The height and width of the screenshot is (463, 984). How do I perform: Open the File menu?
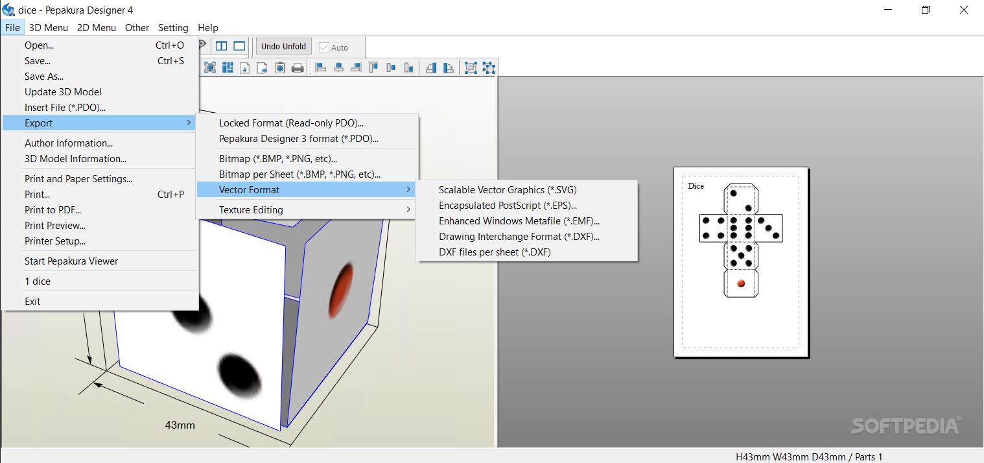point(12,27)
